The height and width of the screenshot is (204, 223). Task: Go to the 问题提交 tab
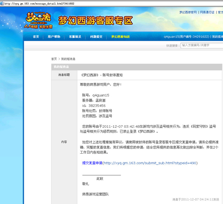96,37
